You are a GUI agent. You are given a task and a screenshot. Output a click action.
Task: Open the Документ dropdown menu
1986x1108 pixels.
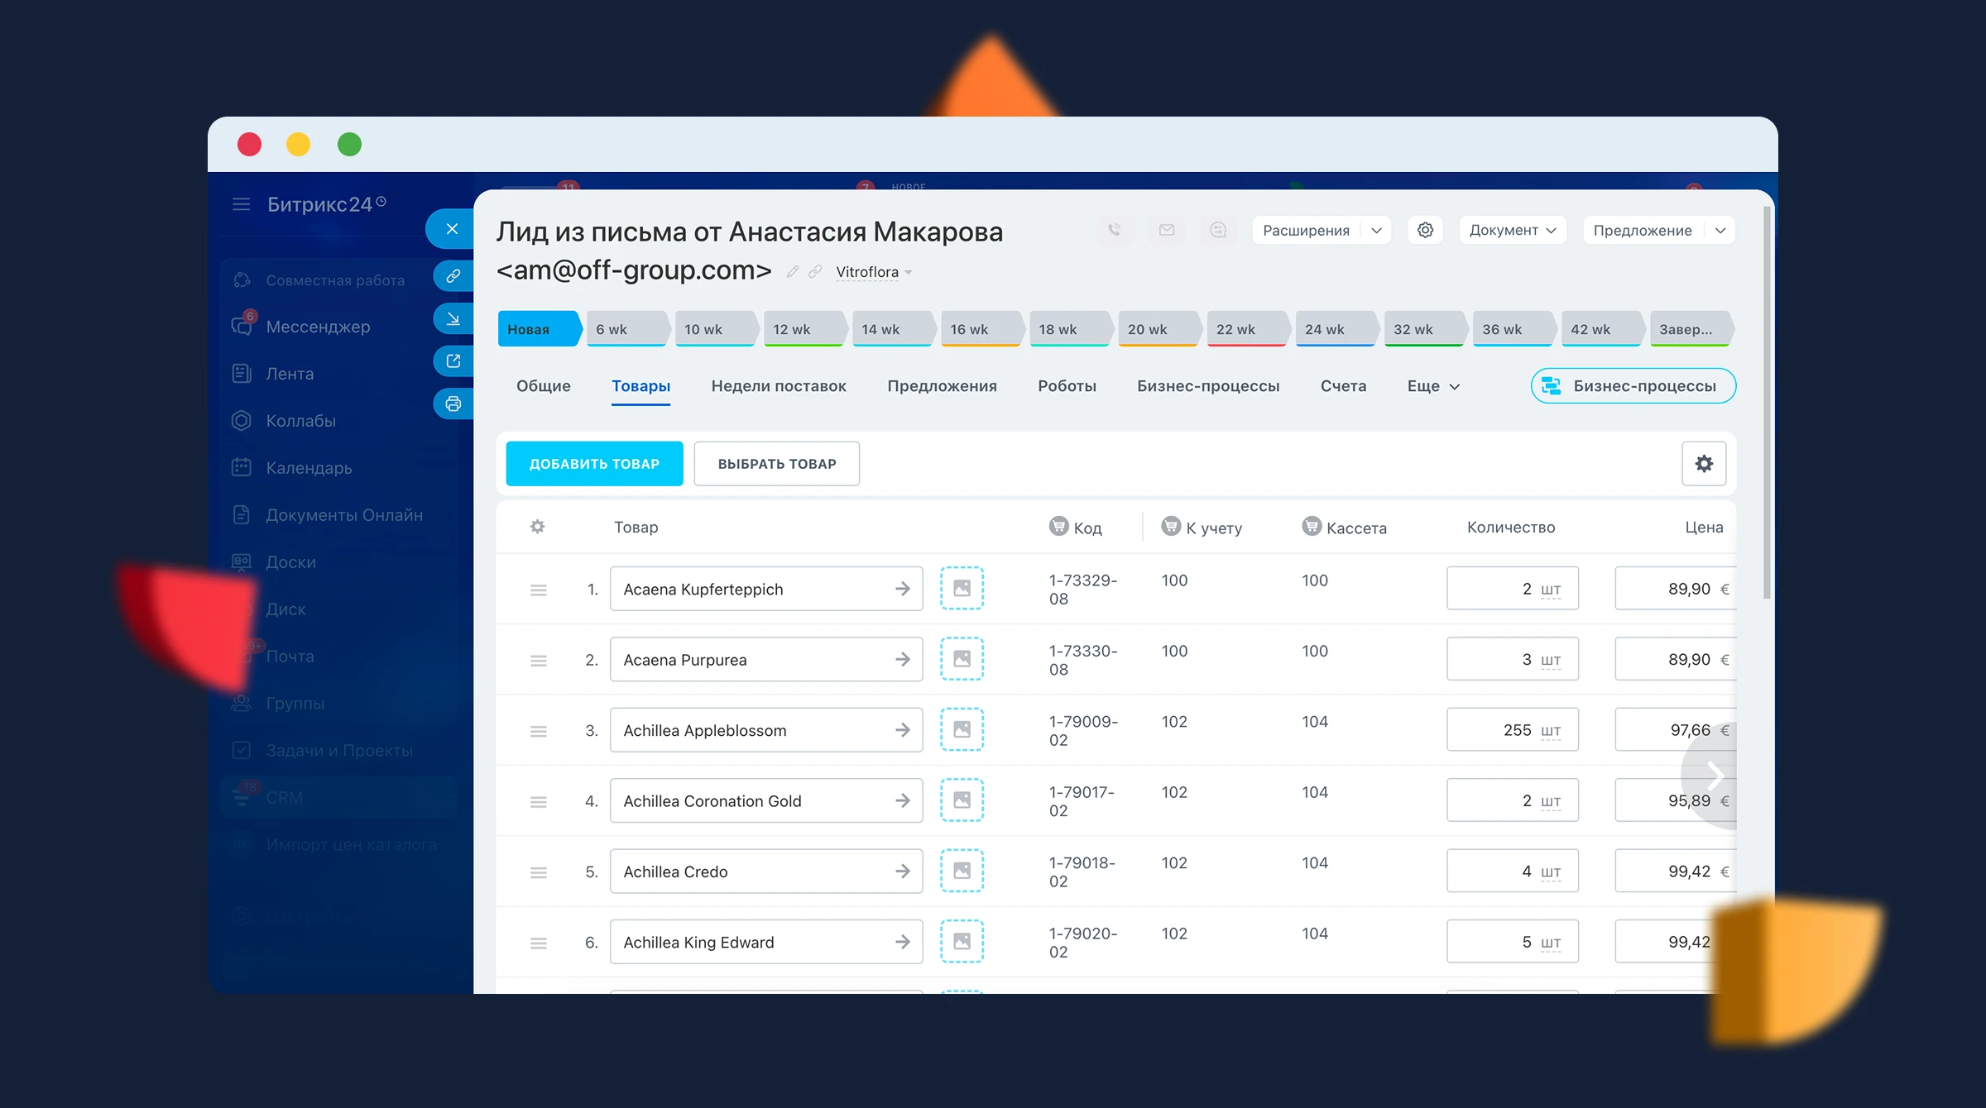(x=1512, y=231)
